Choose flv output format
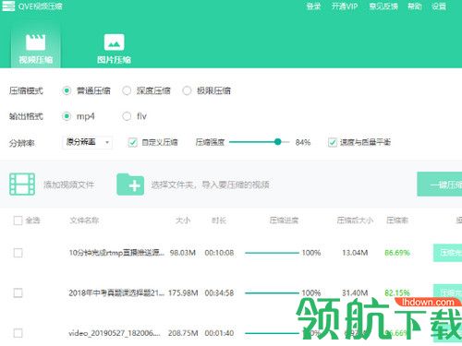The image size is (462, 346). coord(127,116)
